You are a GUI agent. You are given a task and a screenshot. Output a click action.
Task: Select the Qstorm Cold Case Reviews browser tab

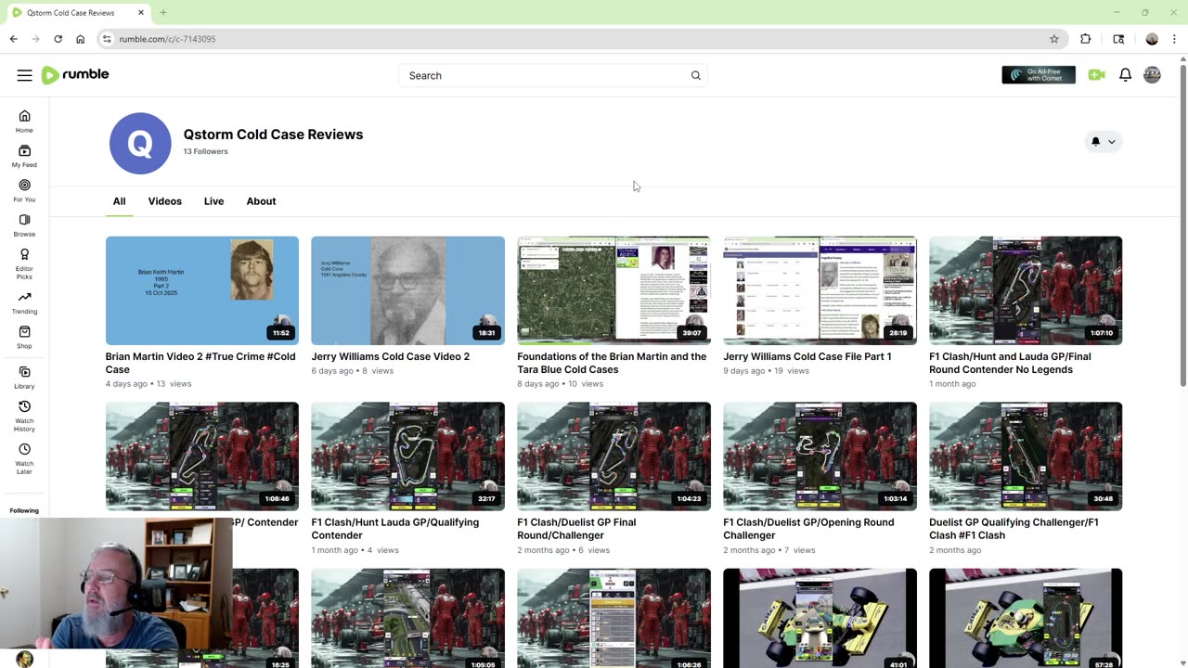pos(78,13)
